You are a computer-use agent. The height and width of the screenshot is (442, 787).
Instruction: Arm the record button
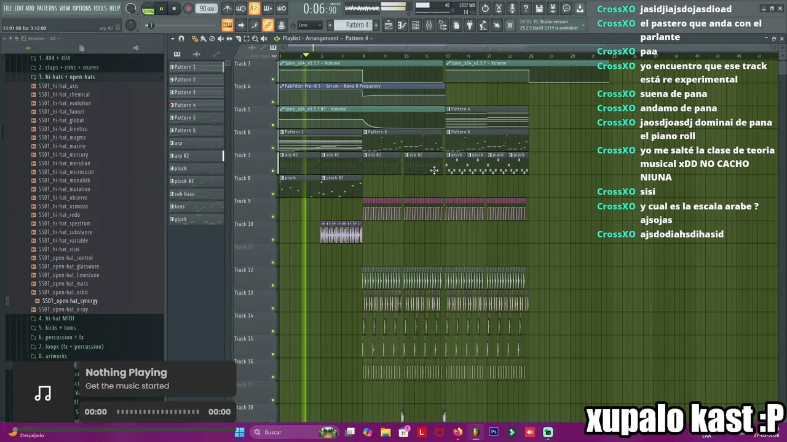[x=188, y=9]
